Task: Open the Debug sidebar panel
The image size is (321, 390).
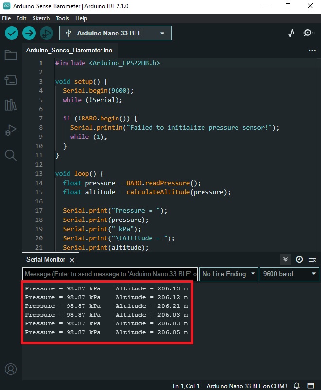Action: pyautogui.click(x=11, y=130)
